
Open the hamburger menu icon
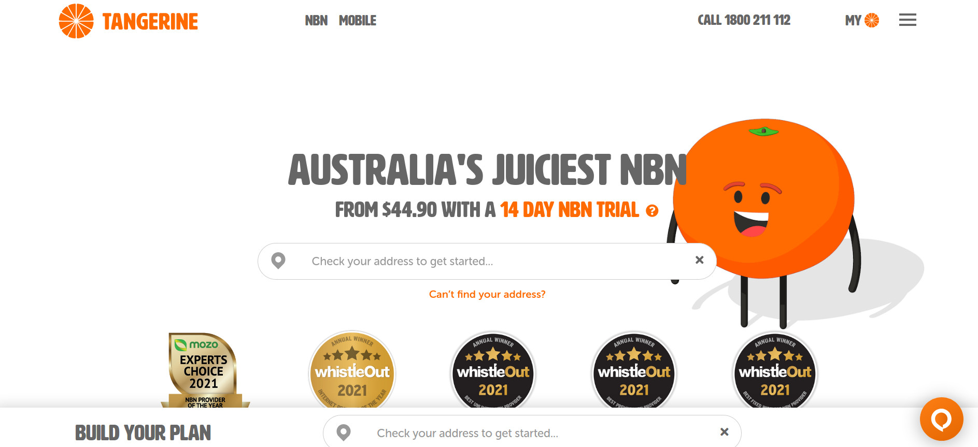click(908, 20)
